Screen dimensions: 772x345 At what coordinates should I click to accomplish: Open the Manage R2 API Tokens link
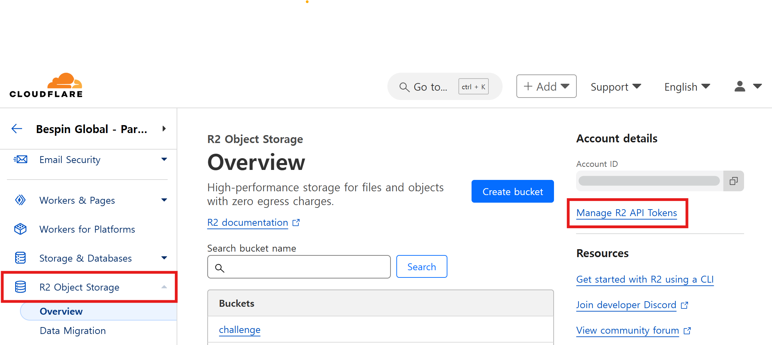tap(626, 213)
